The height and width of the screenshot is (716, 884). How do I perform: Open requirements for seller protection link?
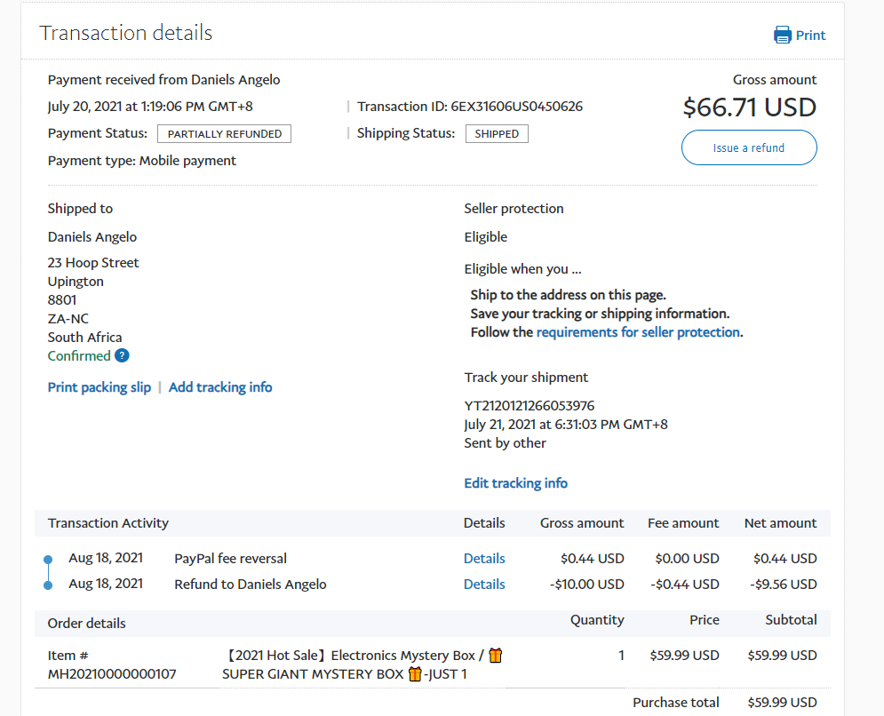tap(638, 332)
